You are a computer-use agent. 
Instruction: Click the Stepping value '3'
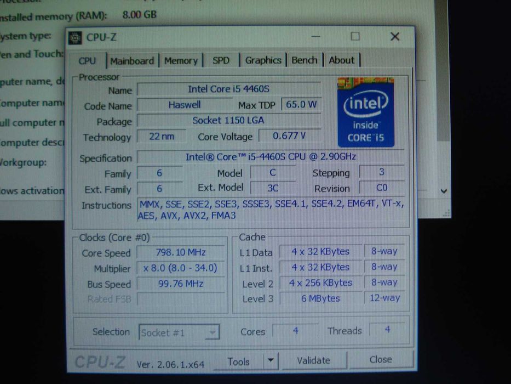tap(382, 172)
